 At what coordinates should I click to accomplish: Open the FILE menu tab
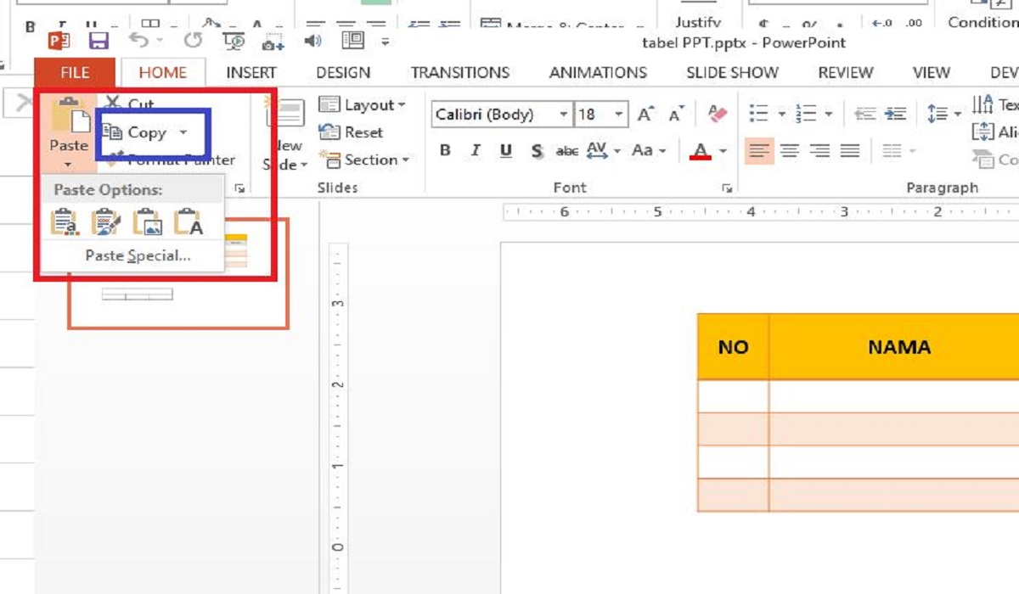(75, 73)
